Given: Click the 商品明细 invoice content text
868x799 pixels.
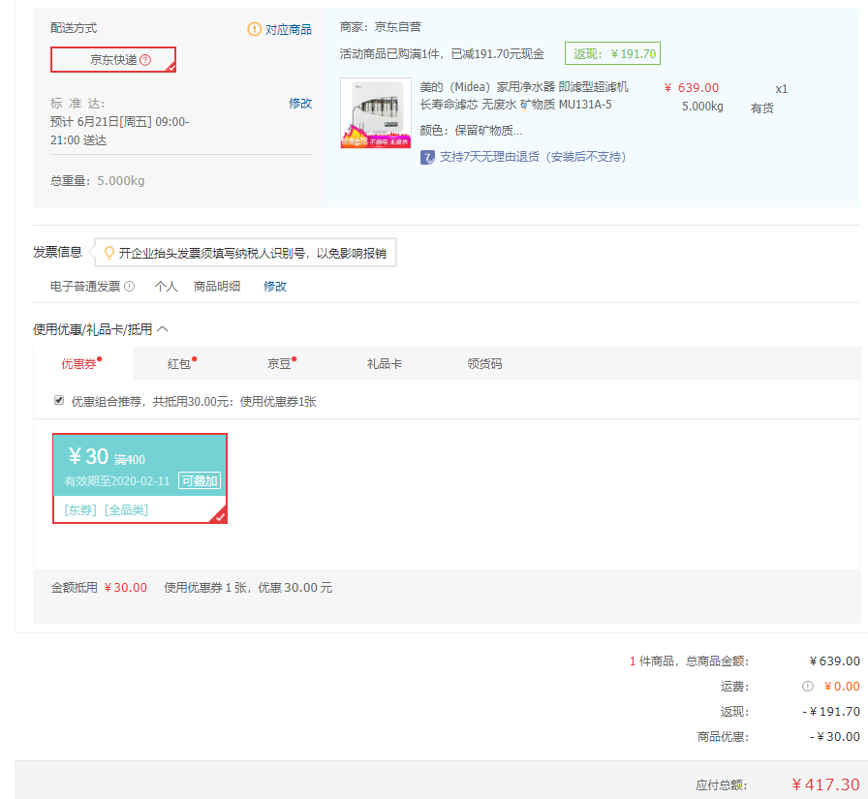Looking at the screenshot, I should (216, 286).
